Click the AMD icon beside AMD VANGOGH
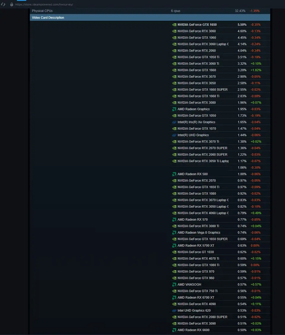The height and width of the screenshot is (335, 285). click(174, 284)
